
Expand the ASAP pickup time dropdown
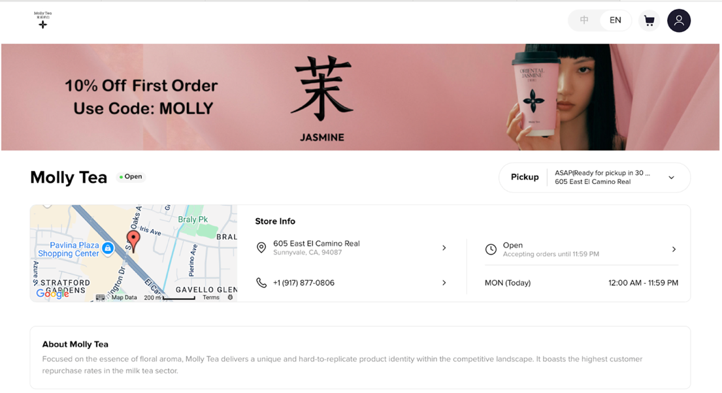(671, 178)
